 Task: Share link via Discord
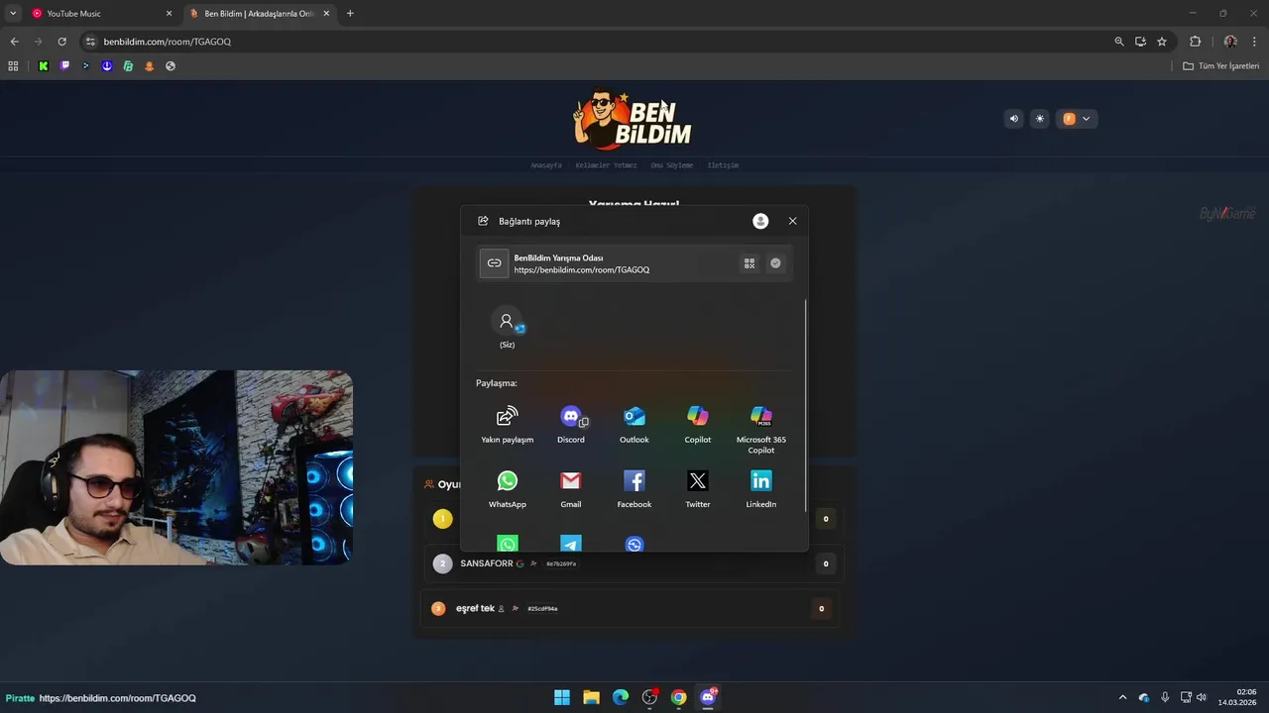(571, 425)
